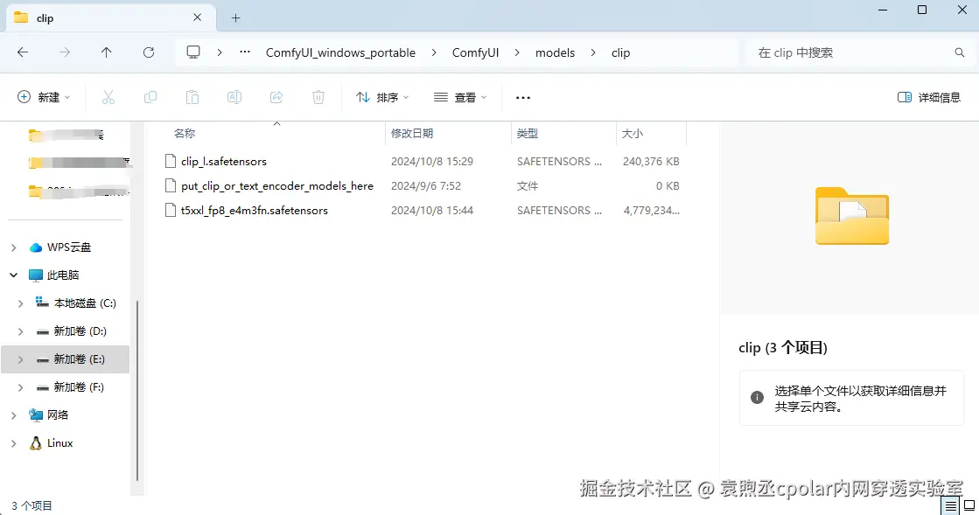Select file t5xxl_fp8_e4m3fn.safetensors
The width and height of the screenshot is (979, 515).
(x=254, y=211)
